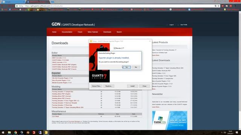Click Learn More under Latest Products
The width and height of the screenshot is (241, 135).
[156, 55]
